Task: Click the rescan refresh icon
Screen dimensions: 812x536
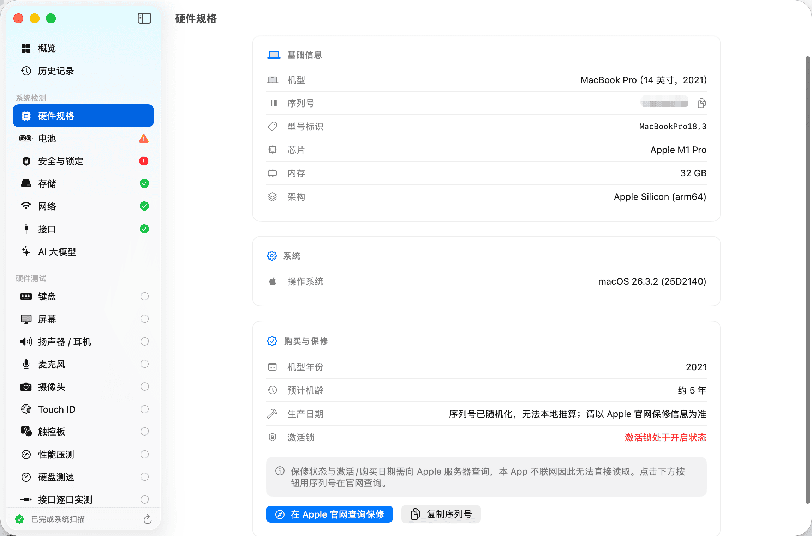Action: pos(148,519)
